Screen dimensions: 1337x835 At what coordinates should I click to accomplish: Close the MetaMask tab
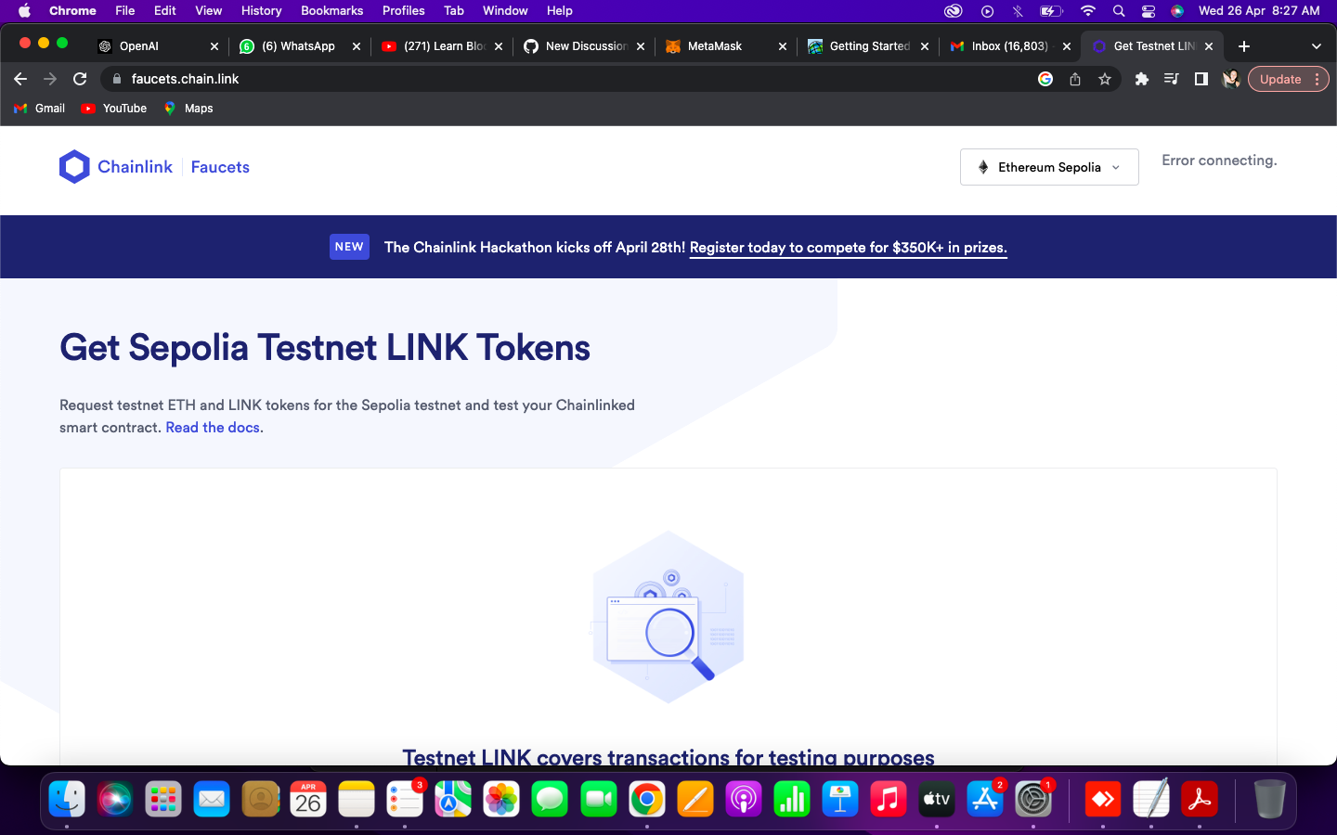click(783, 46)
